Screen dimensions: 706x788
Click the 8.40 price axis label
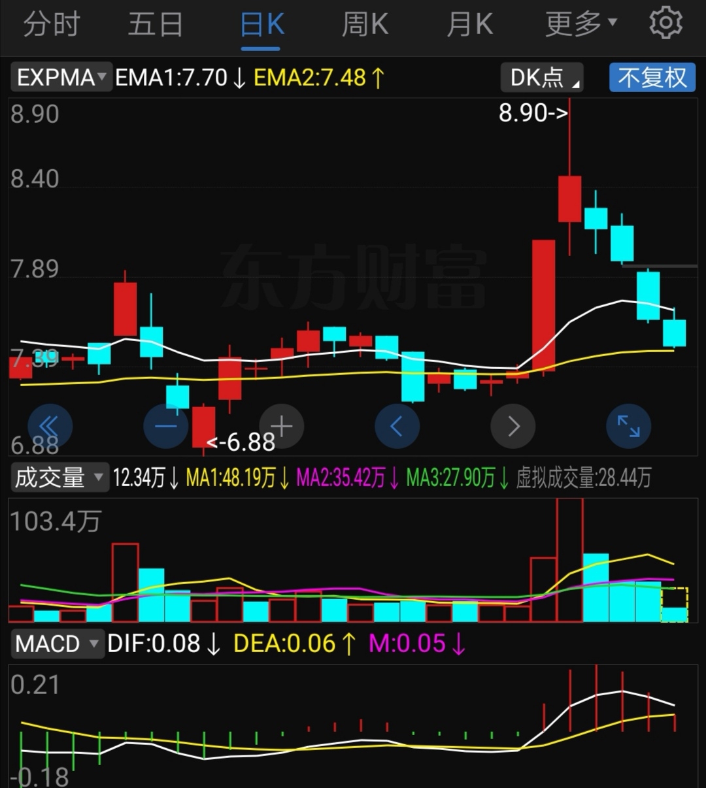click(x=35, y=178)
